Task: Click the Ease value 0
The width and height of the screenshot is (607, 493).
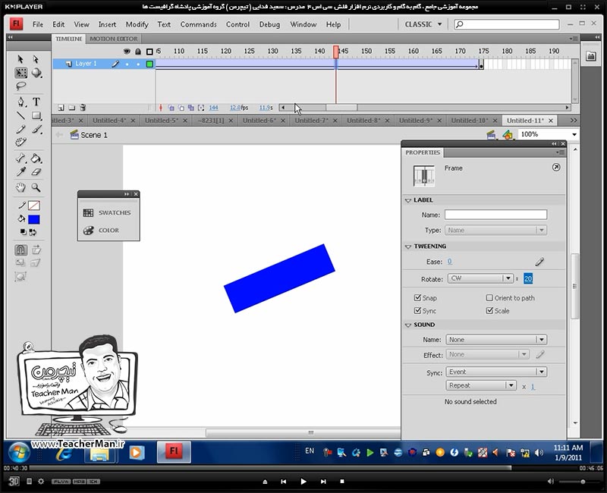Action: coord(449,262)
